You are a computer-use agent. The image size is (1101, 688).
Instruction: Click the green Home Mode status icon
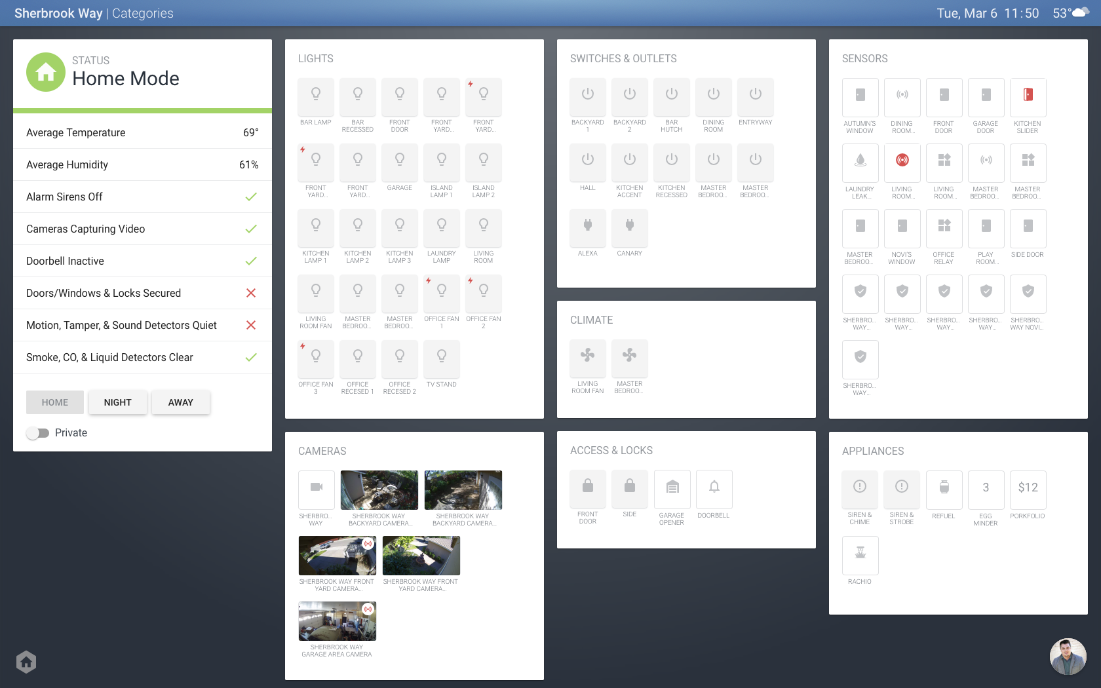pos(46,72)
